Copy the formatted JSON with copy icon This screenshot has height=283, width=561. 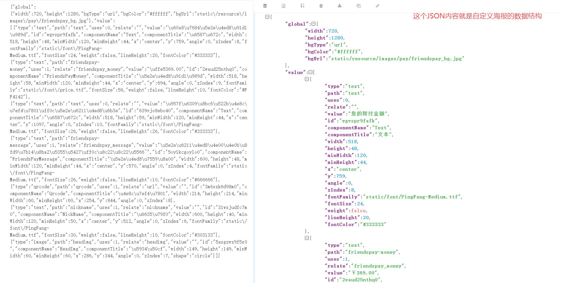359,6
